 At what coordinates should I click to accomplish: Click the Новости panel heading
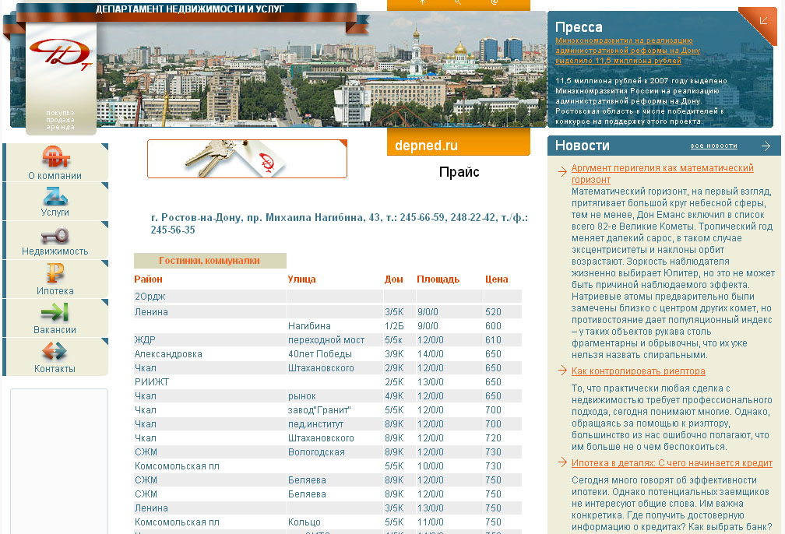(x=583, y=146)
